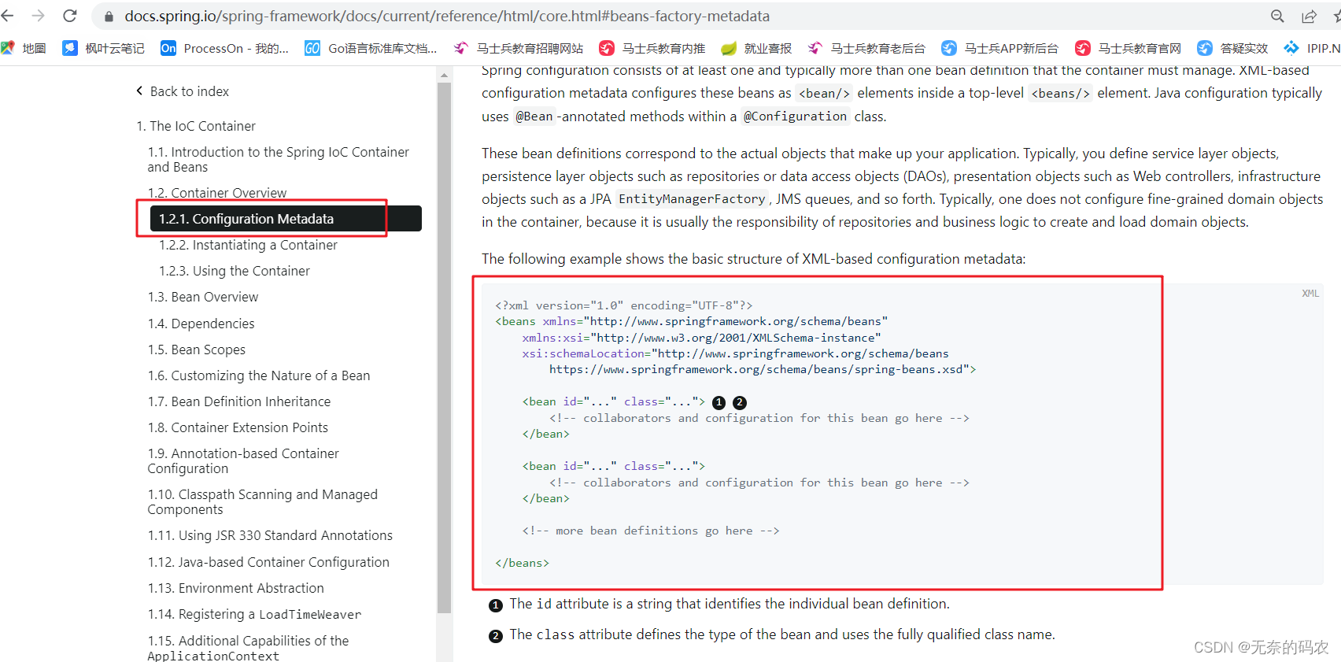
Task: Open the ProcessOn bookmark
Action: [x=224, y=48]
